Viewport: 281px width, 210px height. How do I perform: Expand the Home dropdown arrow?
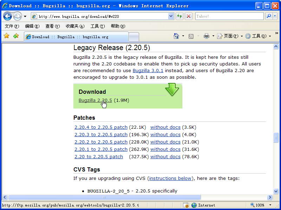[183, 36]
